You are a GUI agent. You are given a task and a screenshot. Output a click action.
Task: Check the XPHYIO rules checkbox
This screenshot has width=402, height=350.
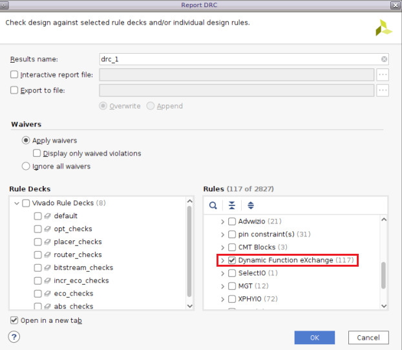(x=232, y=299)
